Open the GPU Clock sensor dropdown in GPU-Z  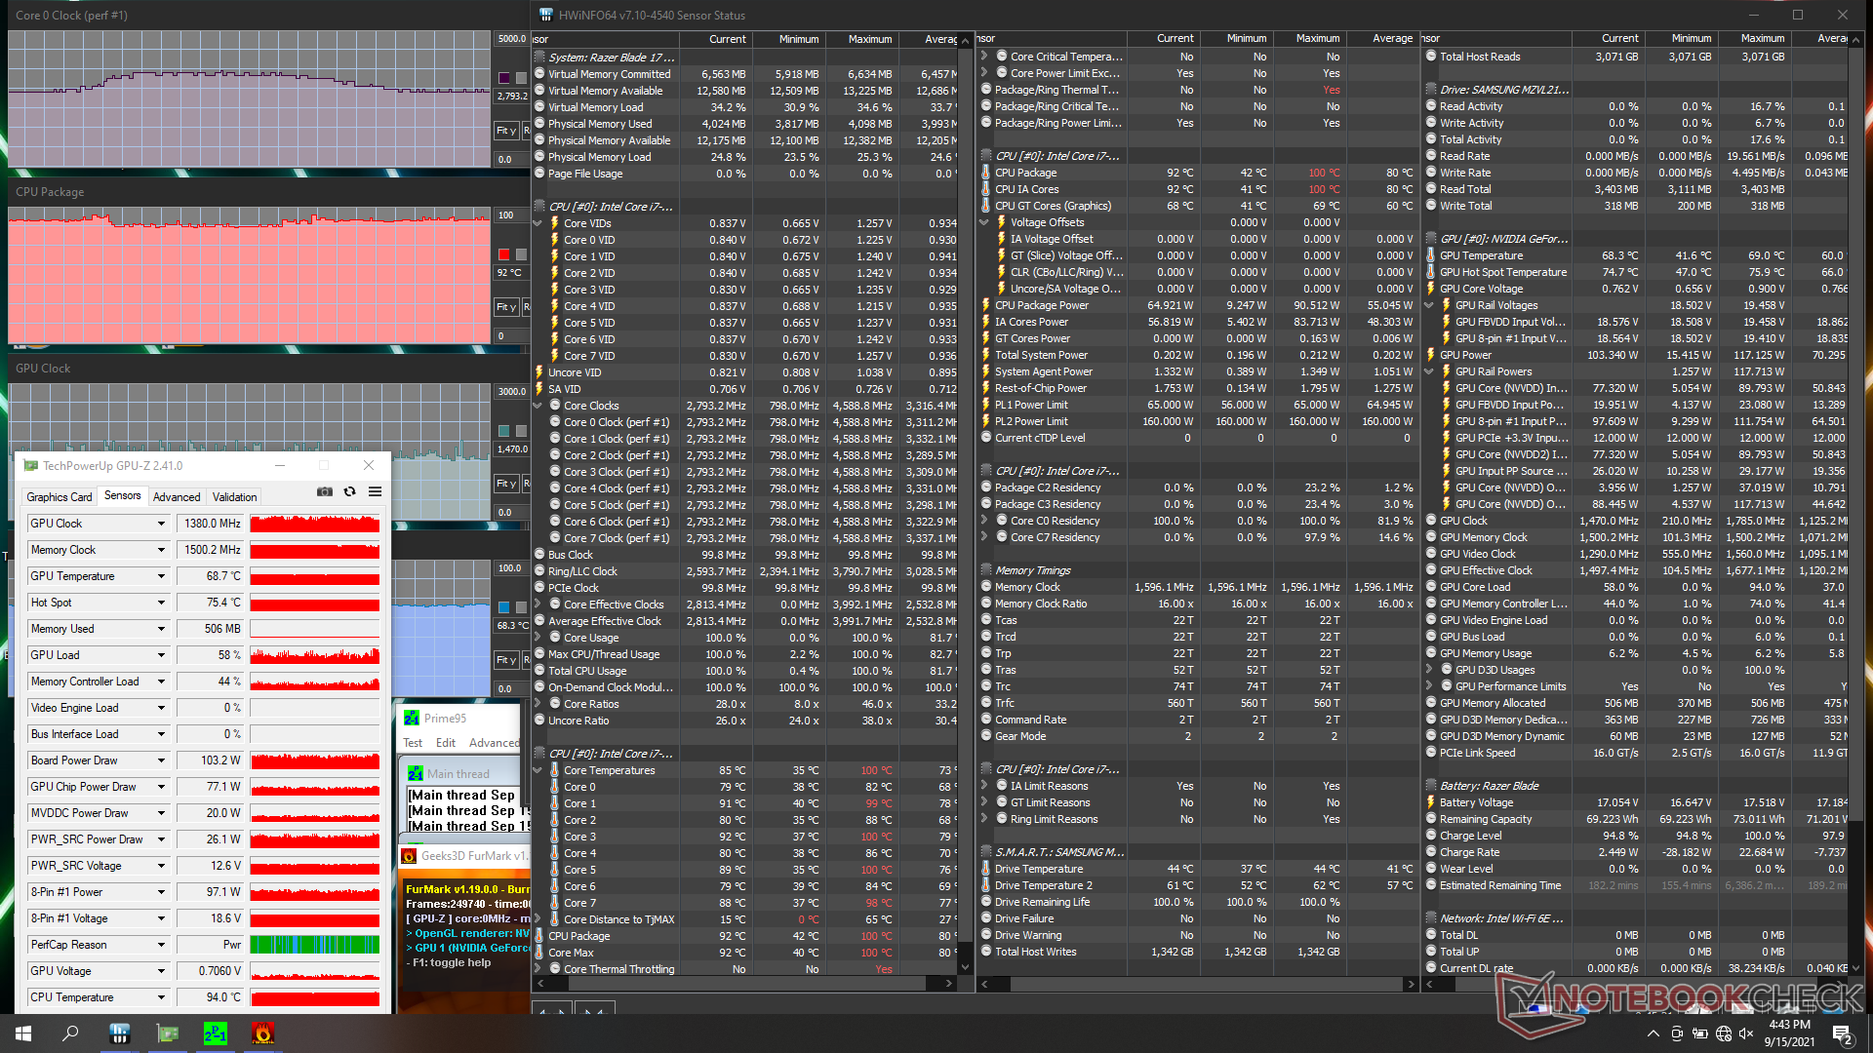tap(161, 524)
